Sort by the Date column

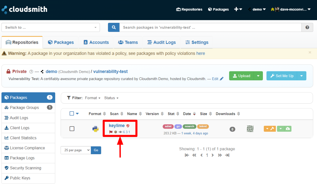[x=189, y=114]
